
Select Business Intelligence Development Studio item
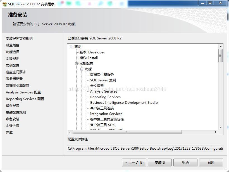pyautogui.click(x=124, y=103)
